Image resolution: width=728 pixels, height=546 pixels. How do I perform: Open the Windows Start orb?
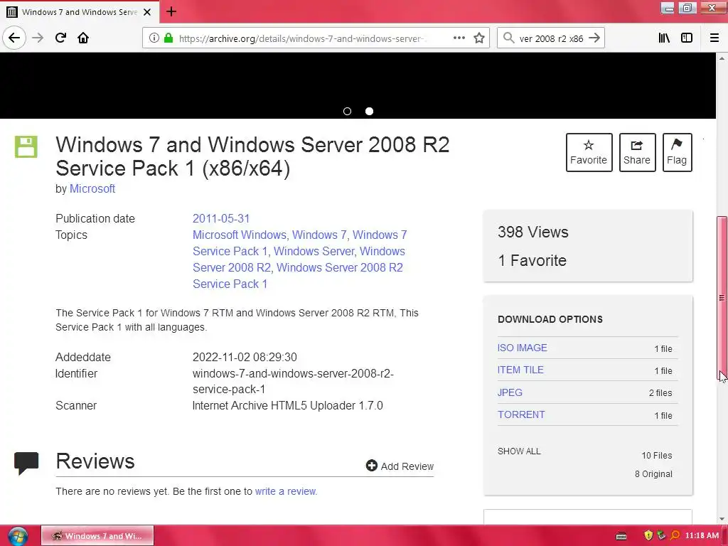18,536
